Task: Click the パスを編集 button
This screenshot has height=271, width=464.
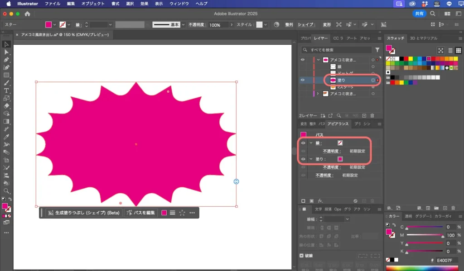Action: click(x=141, y=213)
